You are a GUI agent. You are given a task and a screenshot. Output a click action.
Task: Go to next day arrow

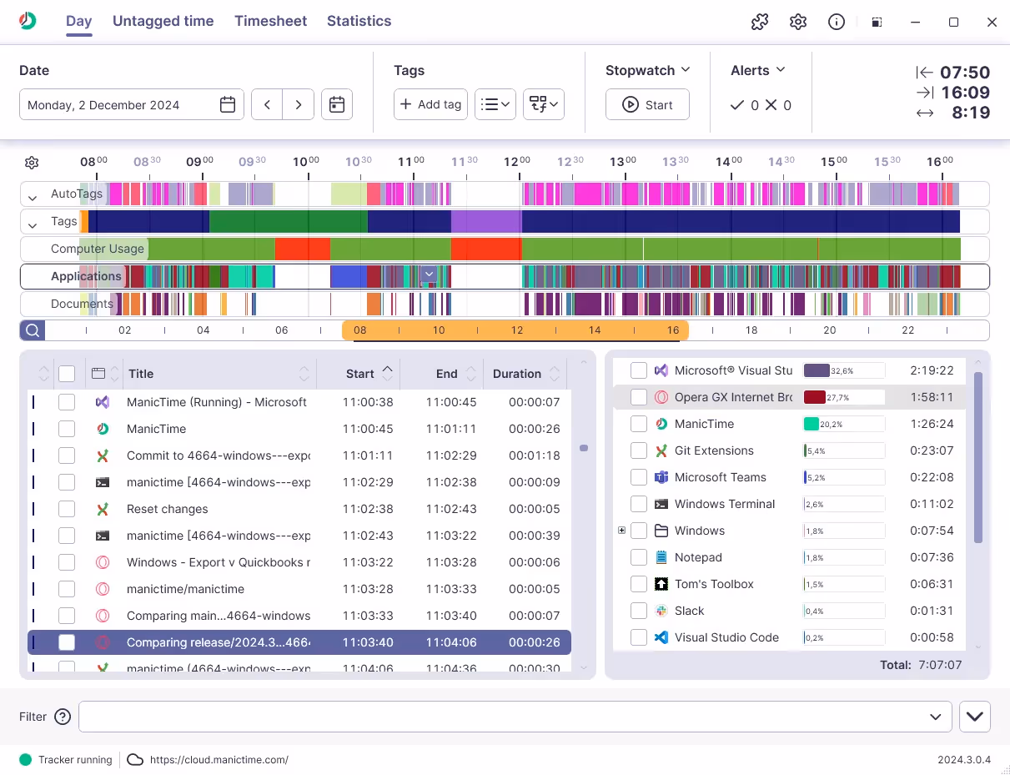coord(299,104)
